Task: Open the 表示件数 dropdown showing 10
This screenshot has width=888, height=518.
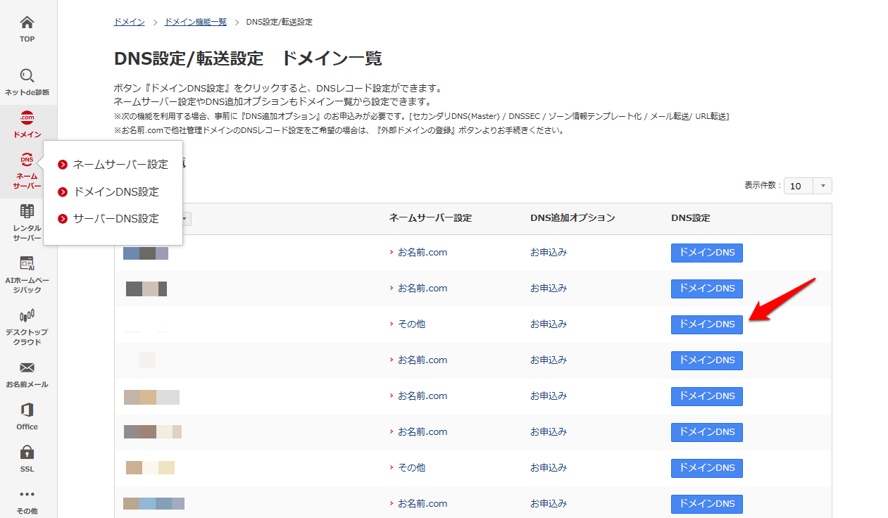Action: (x=808, y=186)
